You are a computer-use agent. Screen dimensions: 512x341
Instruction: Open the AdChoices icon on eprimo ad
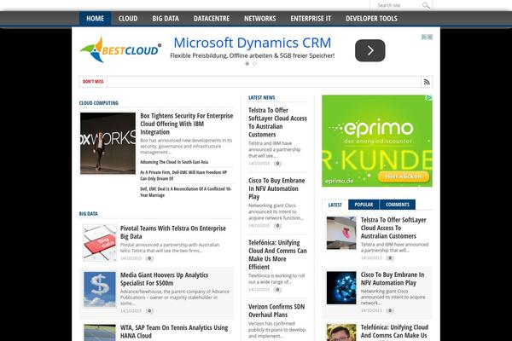(x=429, y=97)
